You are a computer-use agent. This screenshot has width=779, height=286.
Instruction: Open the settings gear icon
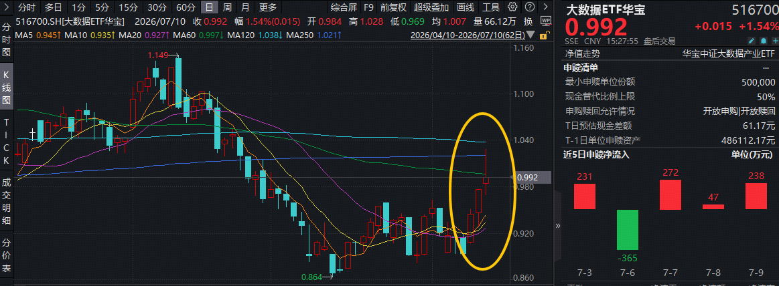point(512,7)
